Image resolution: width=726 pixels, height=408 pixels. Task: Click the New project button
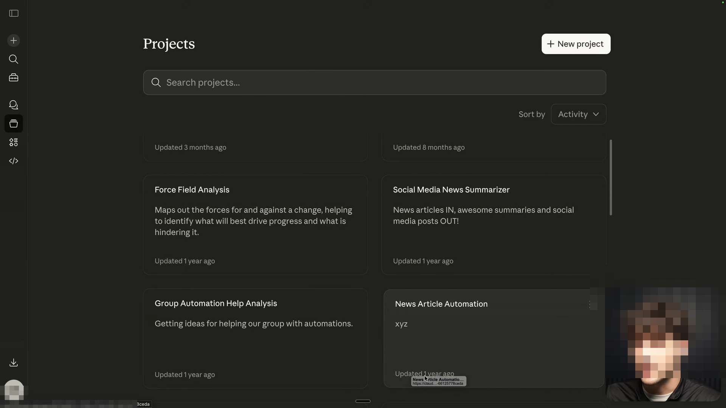pyautogui.click(x=576, y=44)
